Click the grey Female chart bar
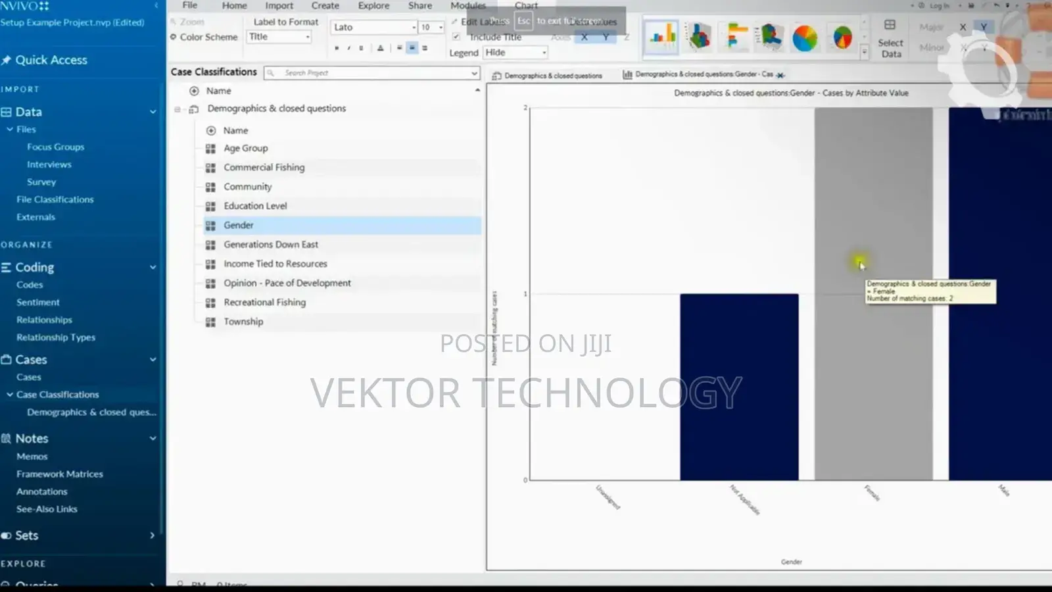Image resolution: width=1052 pixels, height=592 pixels. tap(873, 294)
